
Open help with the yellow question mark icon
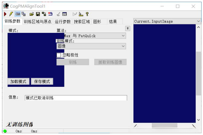[87, 14]
